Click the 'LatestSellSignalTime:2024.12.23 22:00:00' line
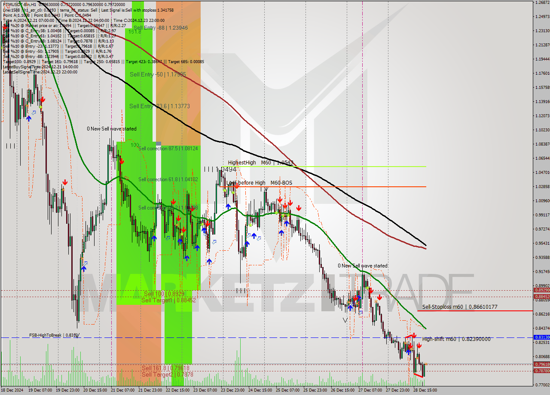Viewport: 550px width, 395px height. 40,72
